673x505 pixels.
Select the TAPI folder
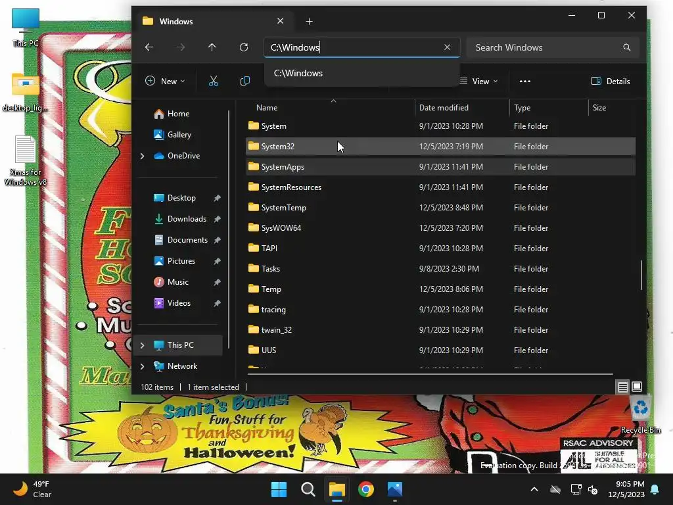tap(440, 249)
